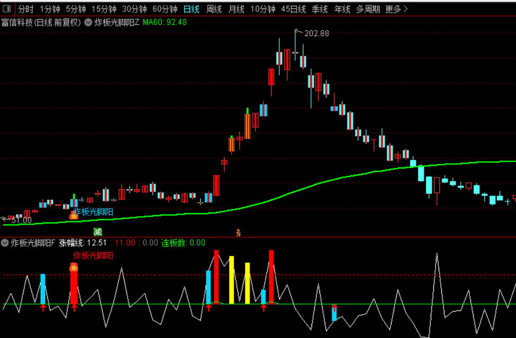Image resolution: width=516 pixels, height=338 pixels.
Task: Select the 周线 period tab
Action: (214, 9)
